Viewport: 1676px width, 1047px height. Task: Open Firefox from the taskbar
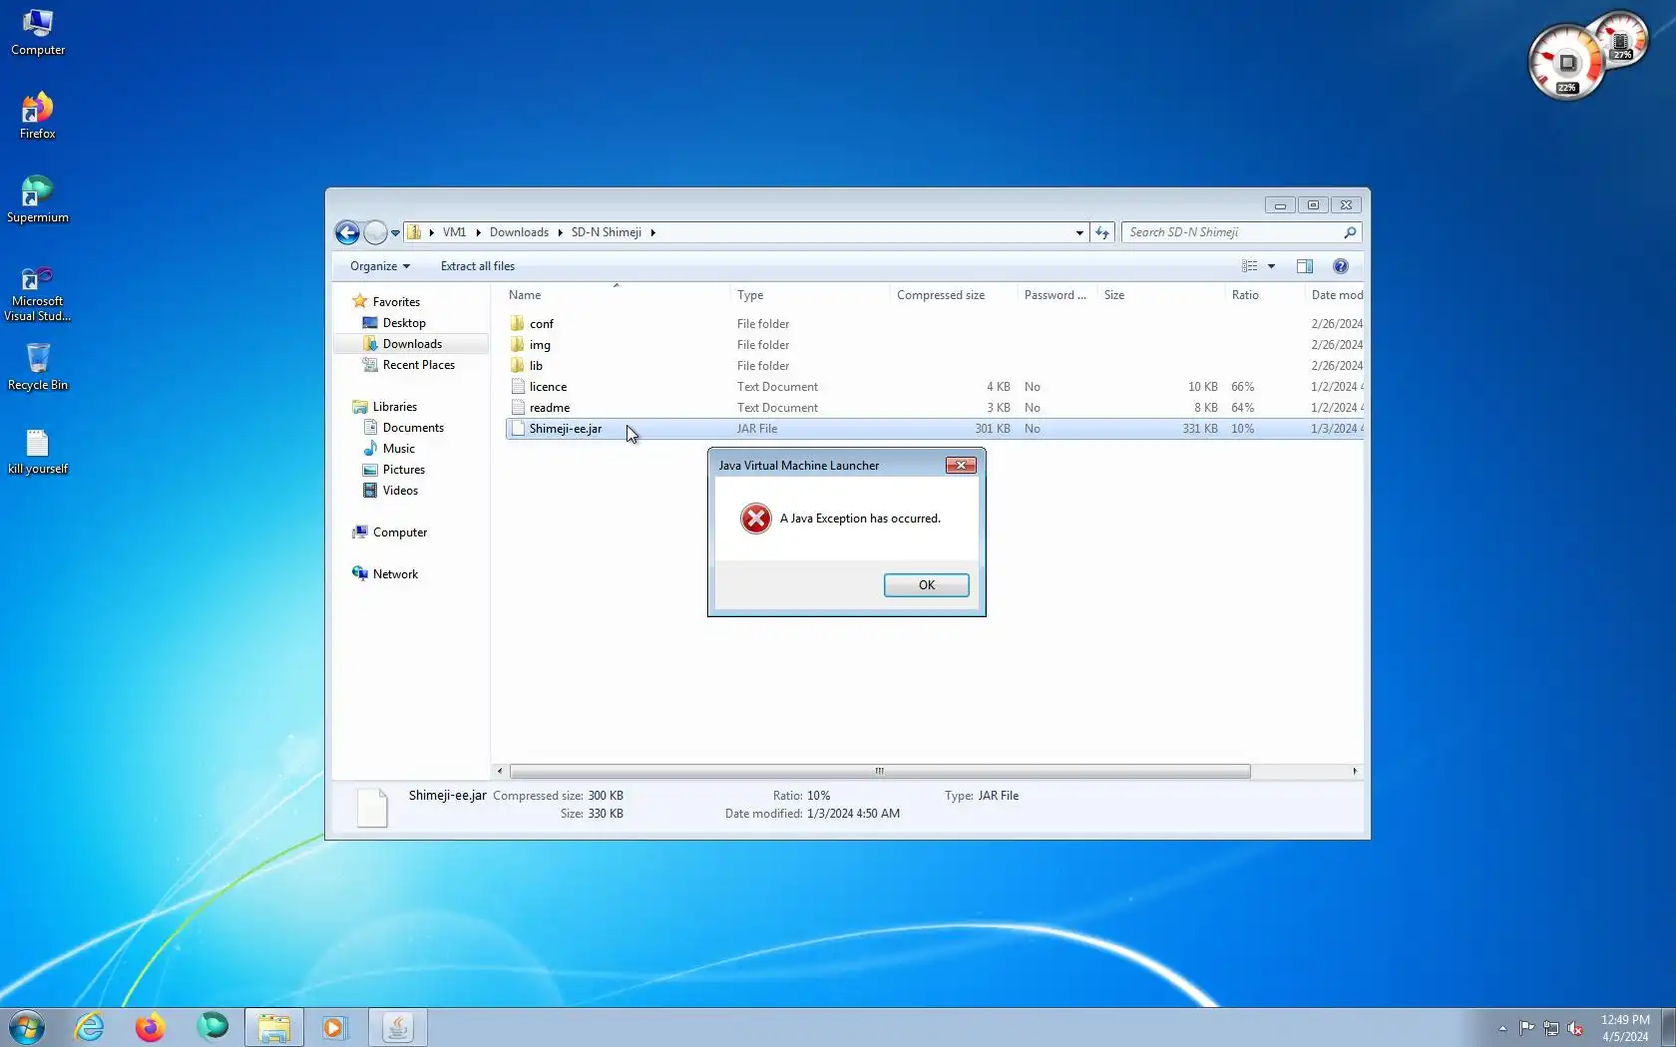[x=151, y=1027]
